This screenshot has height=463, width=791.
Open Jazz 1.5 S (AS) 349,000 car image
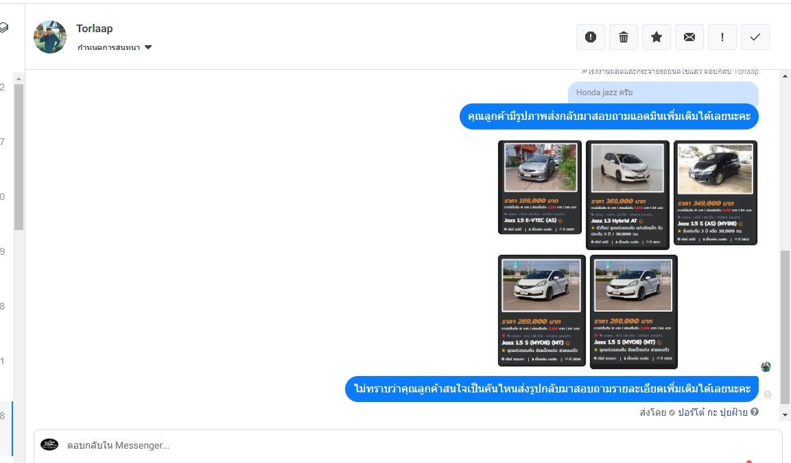716,193
